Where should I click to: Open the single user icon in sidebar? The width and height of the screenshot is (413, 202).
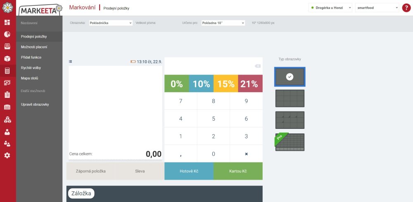point(7,132)
